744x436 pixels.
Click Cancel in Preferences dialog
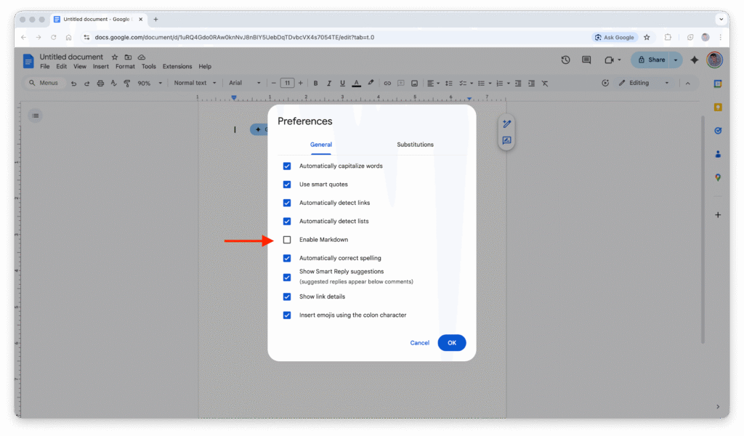pos(419,343)
